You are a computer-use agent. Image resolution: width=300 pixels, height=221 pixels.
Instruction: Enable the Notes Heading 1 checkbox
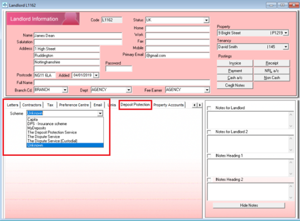pos(209,156)
